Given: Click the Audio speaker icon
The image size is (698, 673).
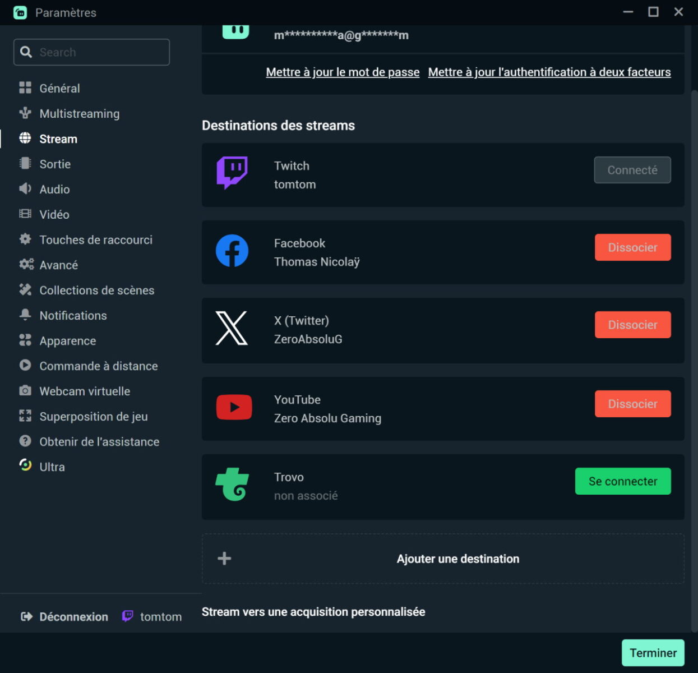Looking at the screenshot, I should (25, 188).
